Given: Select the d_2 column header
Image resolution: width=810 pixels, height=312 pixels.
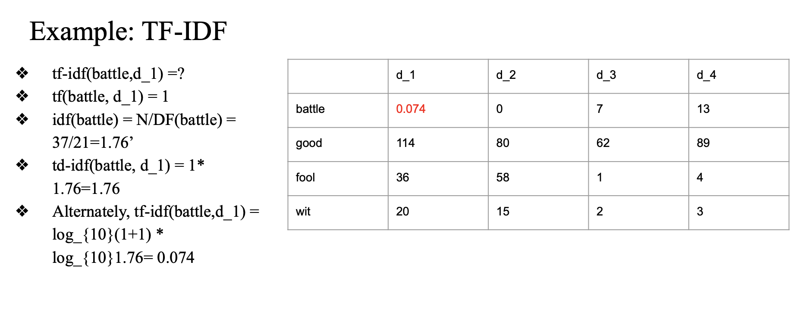Looking at the screenshot, I should [x=538, y=76].
